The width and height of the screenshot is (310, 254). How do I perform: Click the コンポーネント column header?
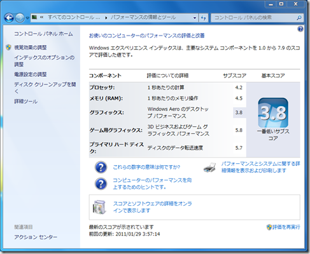pyautogui.click(x=105, y=76)
